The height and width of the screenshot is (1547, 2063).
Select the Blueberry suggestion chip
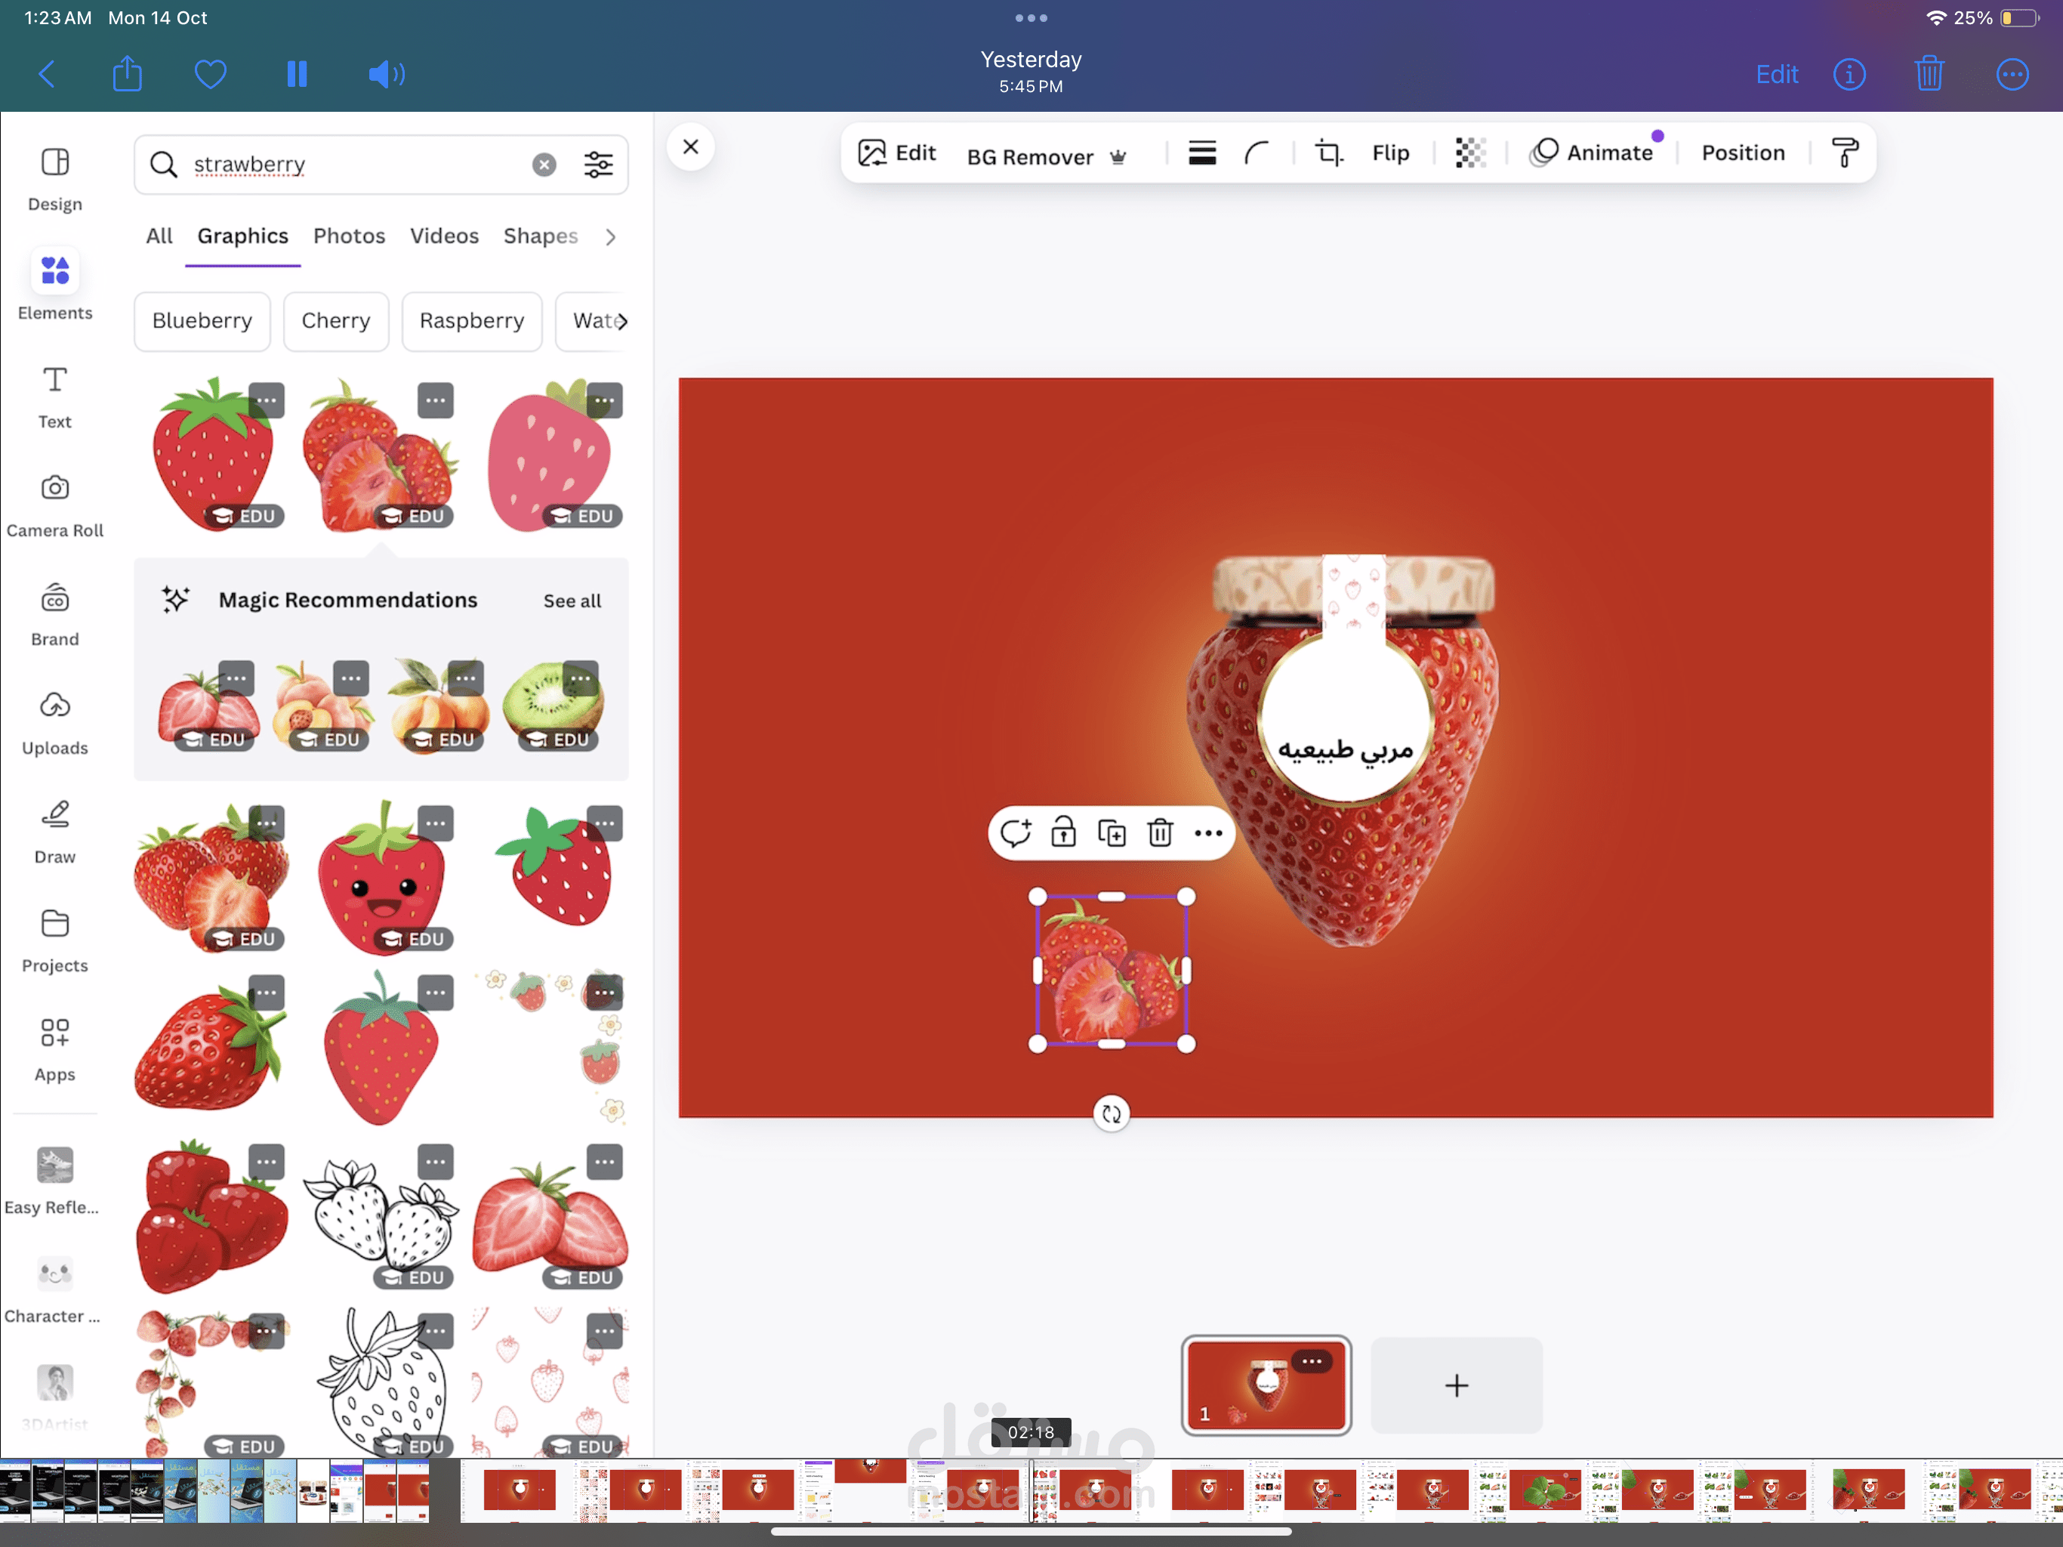pos(202,321)
